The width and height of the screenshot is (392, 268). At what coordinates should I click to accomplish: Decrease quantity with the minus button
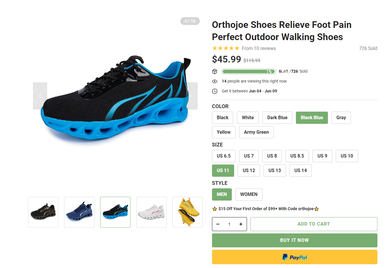point(218,224)
